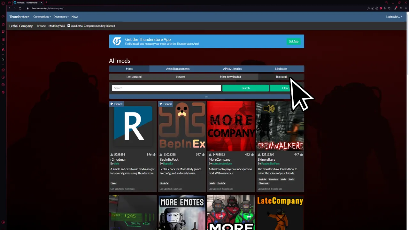Click the Get App button
This screenshot has width=409, height=230.
coord(293,41)
